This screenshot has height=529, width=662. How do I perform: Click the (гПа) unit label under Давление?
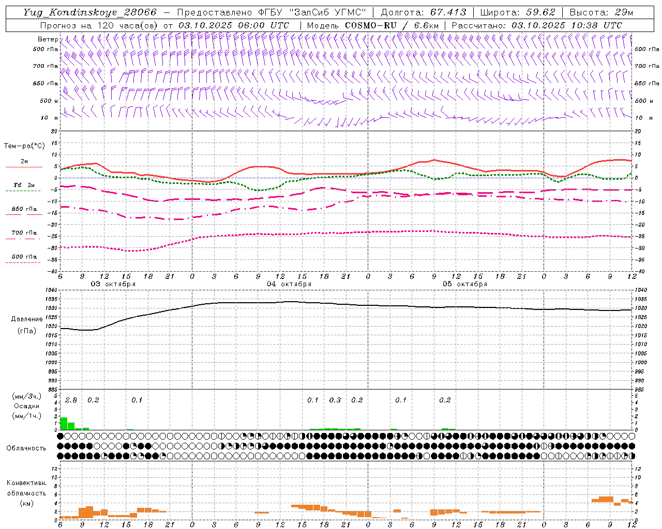pyautogui.click(x=26, y=331)
